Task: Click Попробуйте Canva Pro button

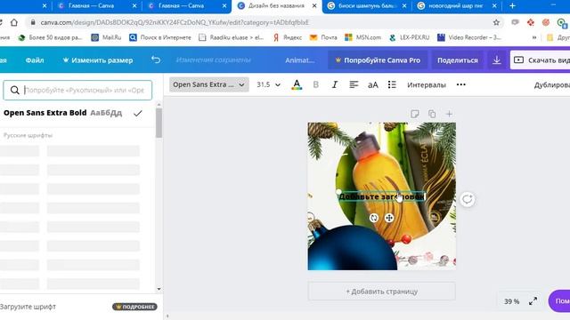Action: click(x=378, y=60)
